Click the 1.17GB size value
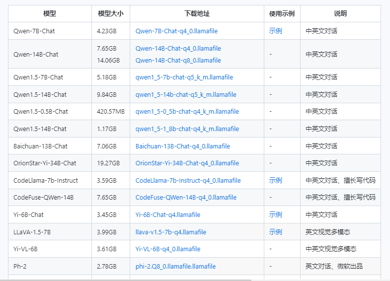The width and height of the screenshot is (390, 281). (107, 129)
